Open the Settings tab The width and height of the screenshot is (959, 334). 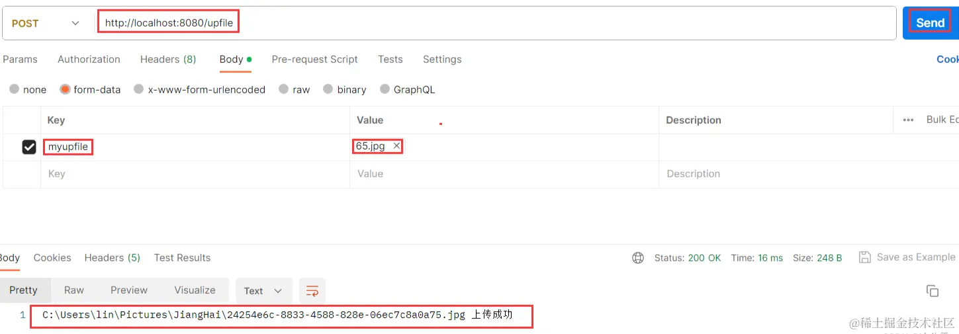click(x=442, y=60)
